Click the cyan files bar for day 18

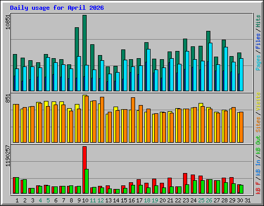click(x=148, y=70)
